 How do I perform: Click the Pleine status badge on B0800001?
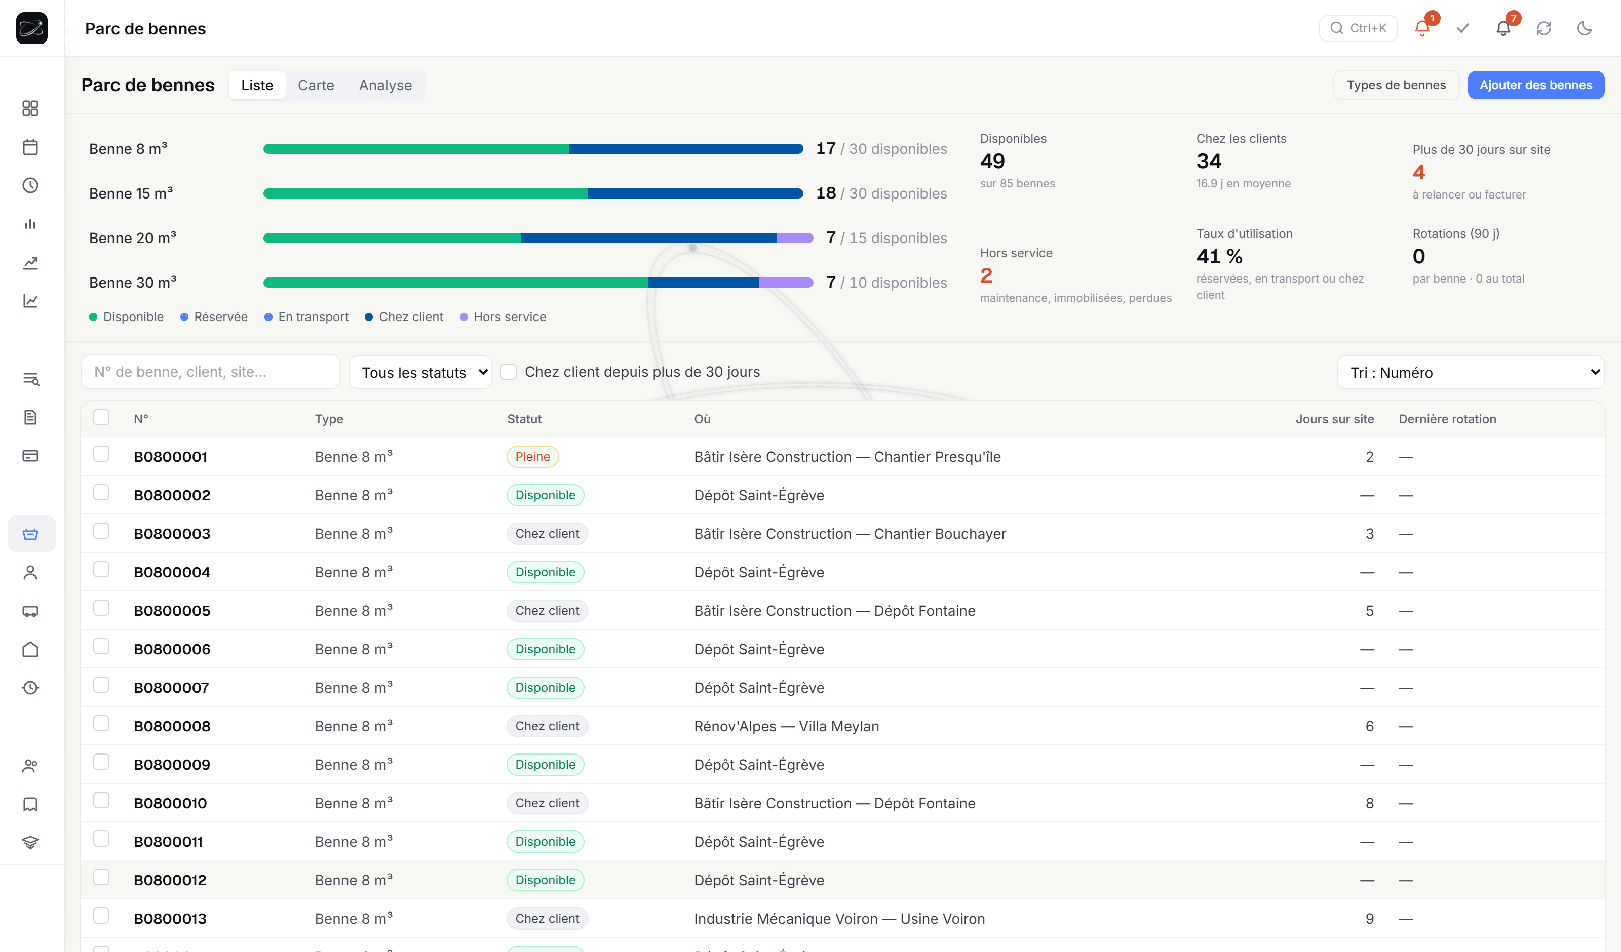coord(532,457)
